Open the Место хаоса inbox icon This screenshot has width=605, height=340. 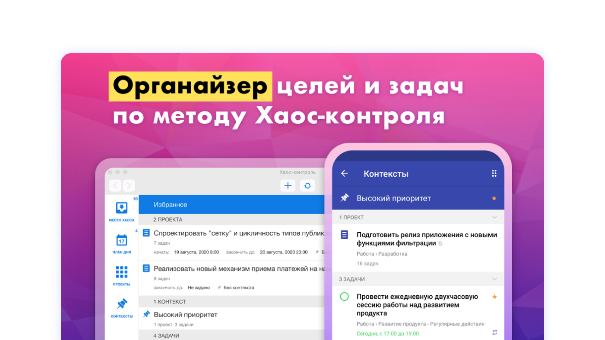coord(122,208)
